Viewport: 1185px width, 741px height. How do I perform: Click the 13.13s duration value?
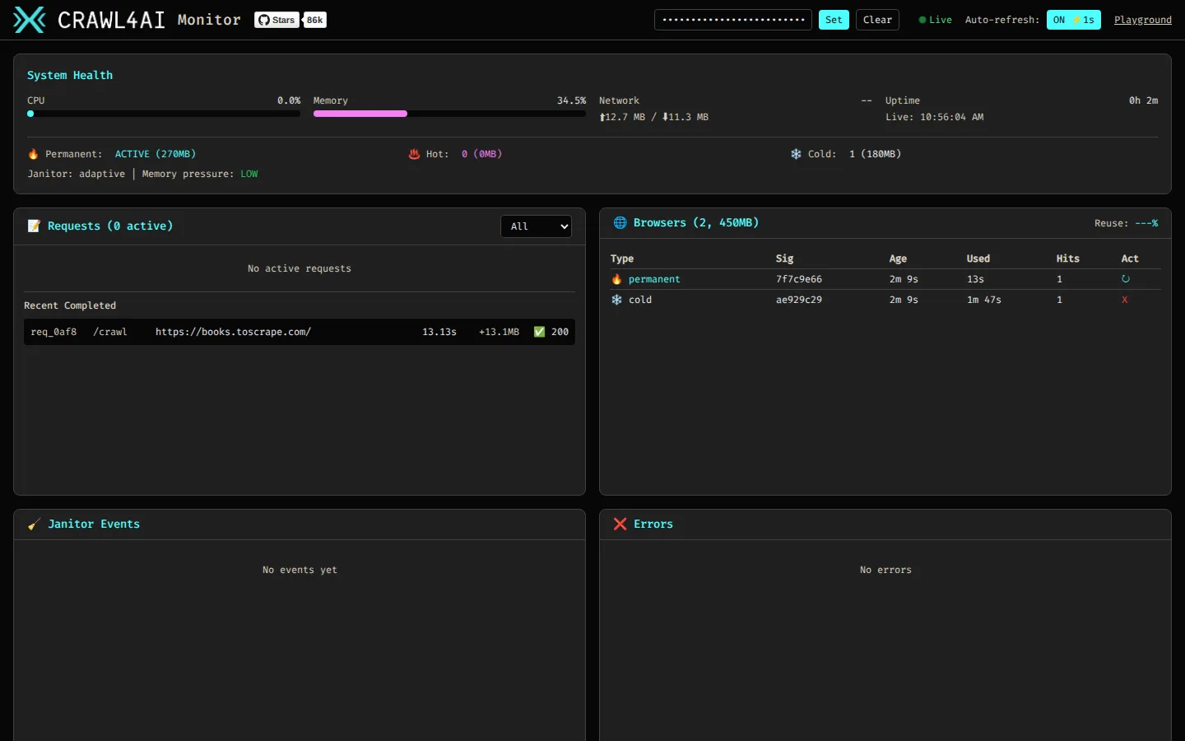pyautogui.click(x=439, y=332)
